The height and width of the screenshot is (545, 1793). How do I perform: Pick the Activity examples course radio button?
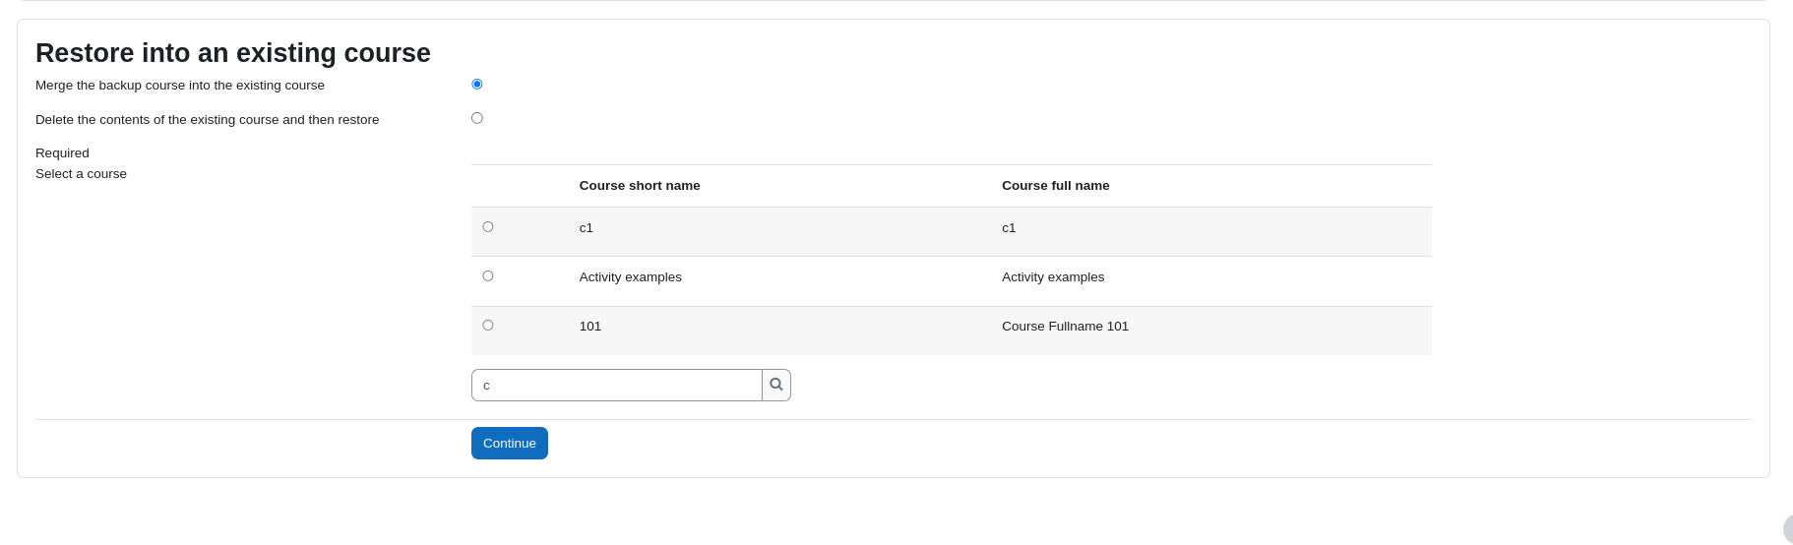pos(488,275)
